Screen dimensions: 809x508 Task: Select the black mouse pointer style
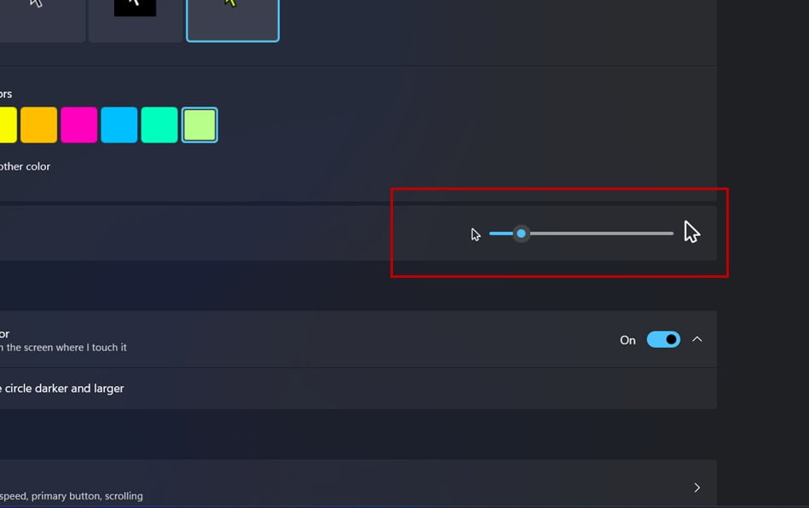(135, 20)
